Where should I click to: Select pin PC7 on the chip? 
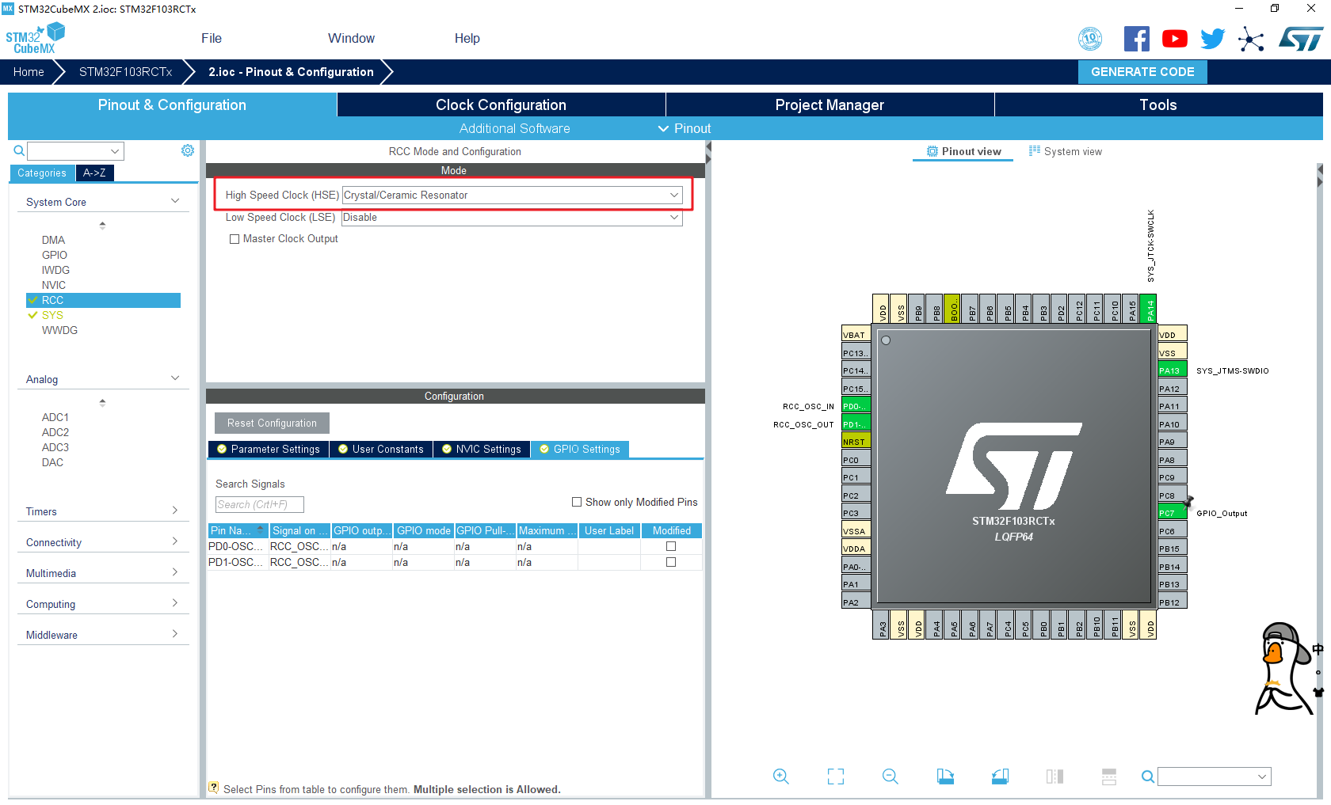1173,512
